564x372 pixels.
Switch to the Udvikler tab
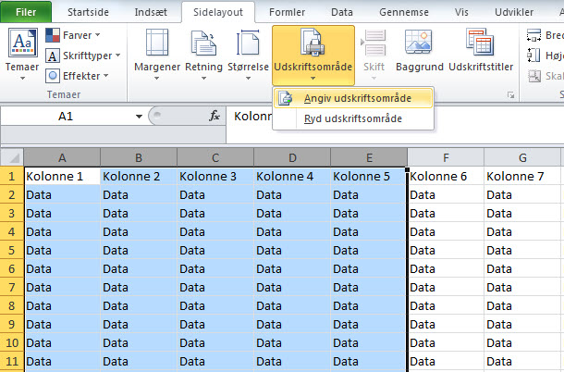(514, 12)
